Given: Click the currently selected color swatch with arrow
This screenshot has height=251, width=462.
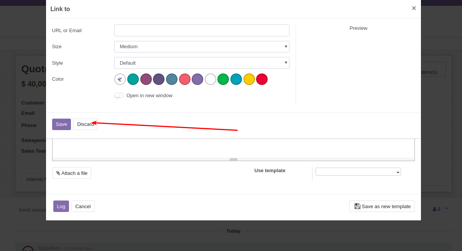Looking at the screenshot, I should (x=120, y=79).
